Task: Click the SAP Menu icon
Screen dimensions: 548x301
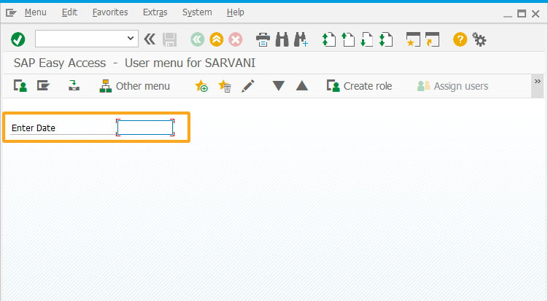Action: 43,85
